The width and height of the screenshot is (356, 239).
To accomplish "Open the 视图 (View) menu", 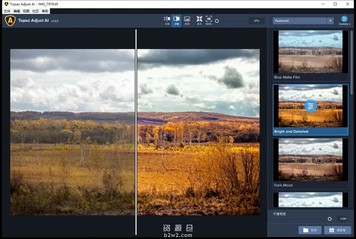I will coord(26,11).
